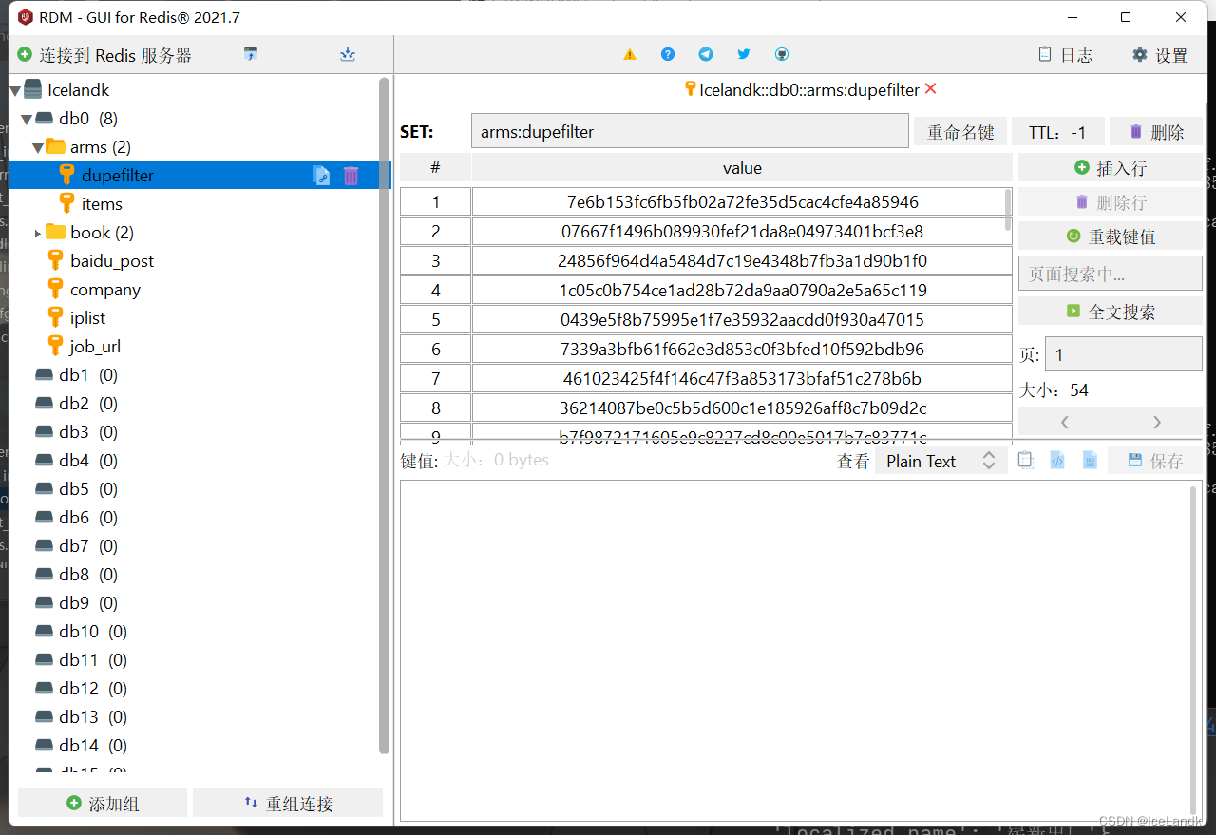Collapse the Icelandk connection tree
Image resolution: width=1216 pixels, height=835 pixels.
[15, 91]
